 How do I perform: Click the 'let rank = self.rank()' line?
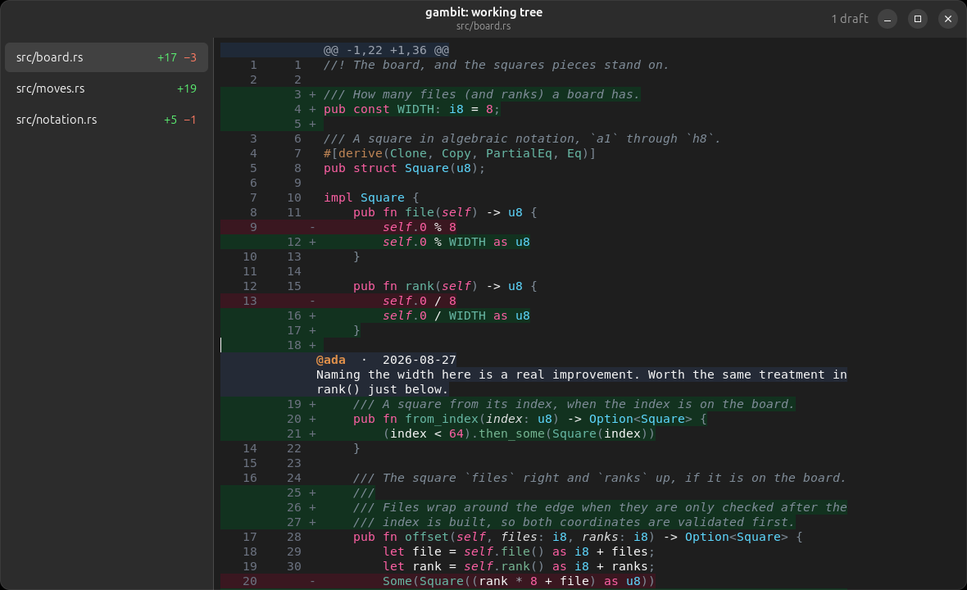[x=519, y=566]
